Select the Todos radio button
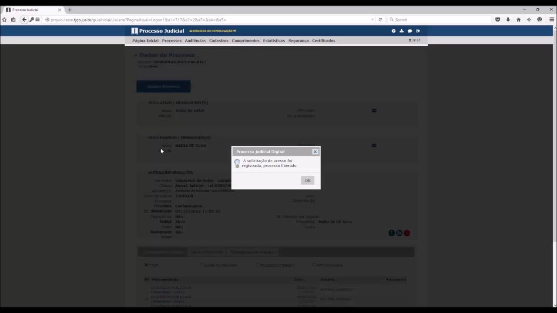 point(146,265)
